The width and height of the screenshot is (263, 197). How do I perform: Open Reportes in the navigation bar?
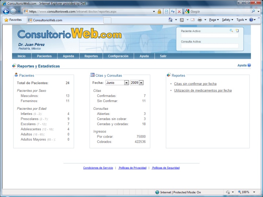tap(91, 56)
